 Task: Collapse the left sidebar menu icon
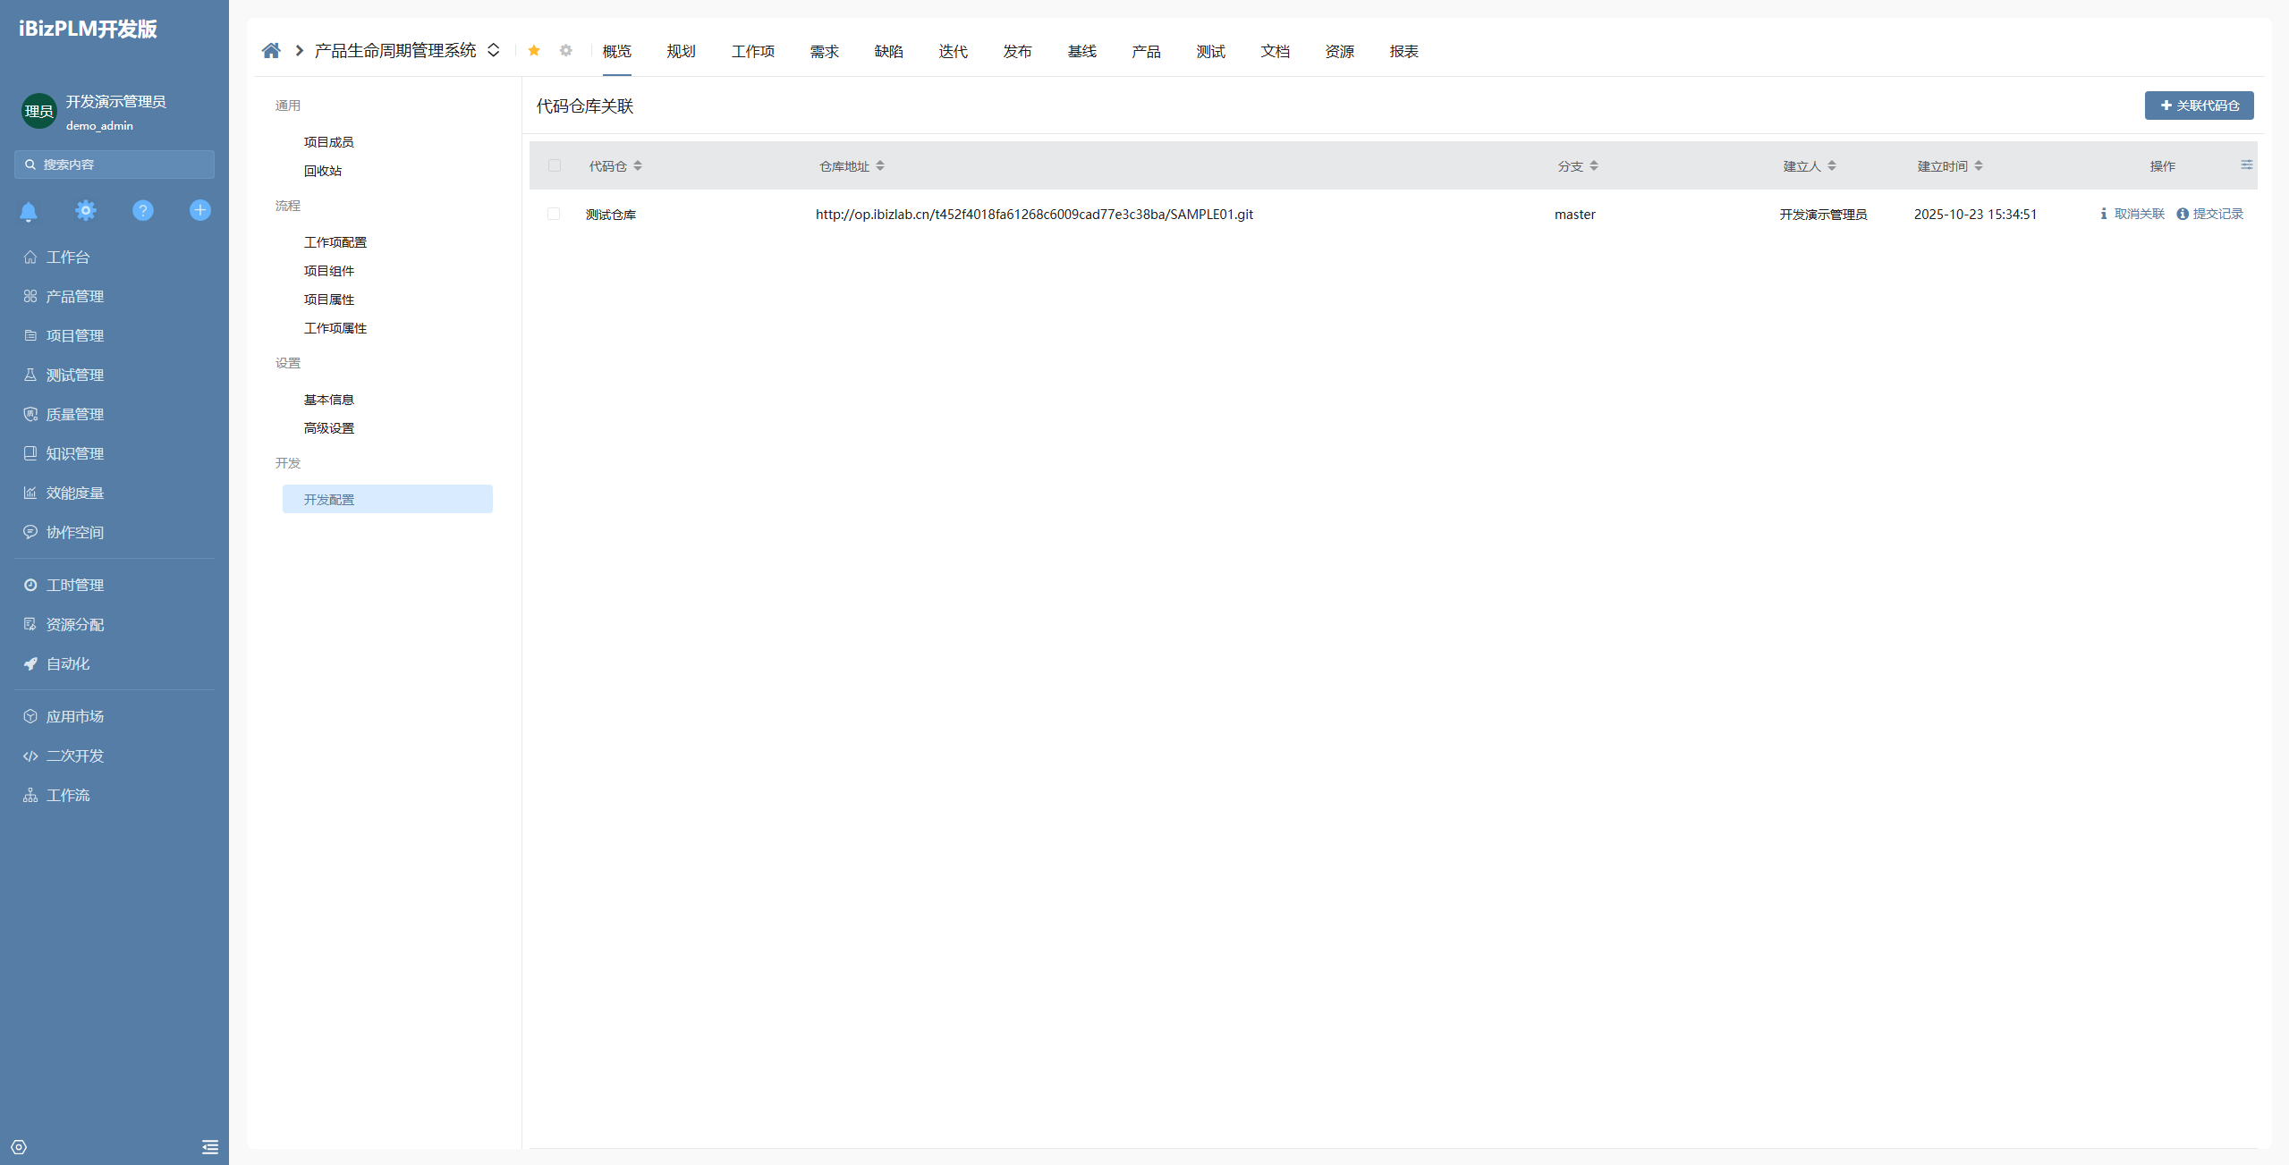point(210,1147)
